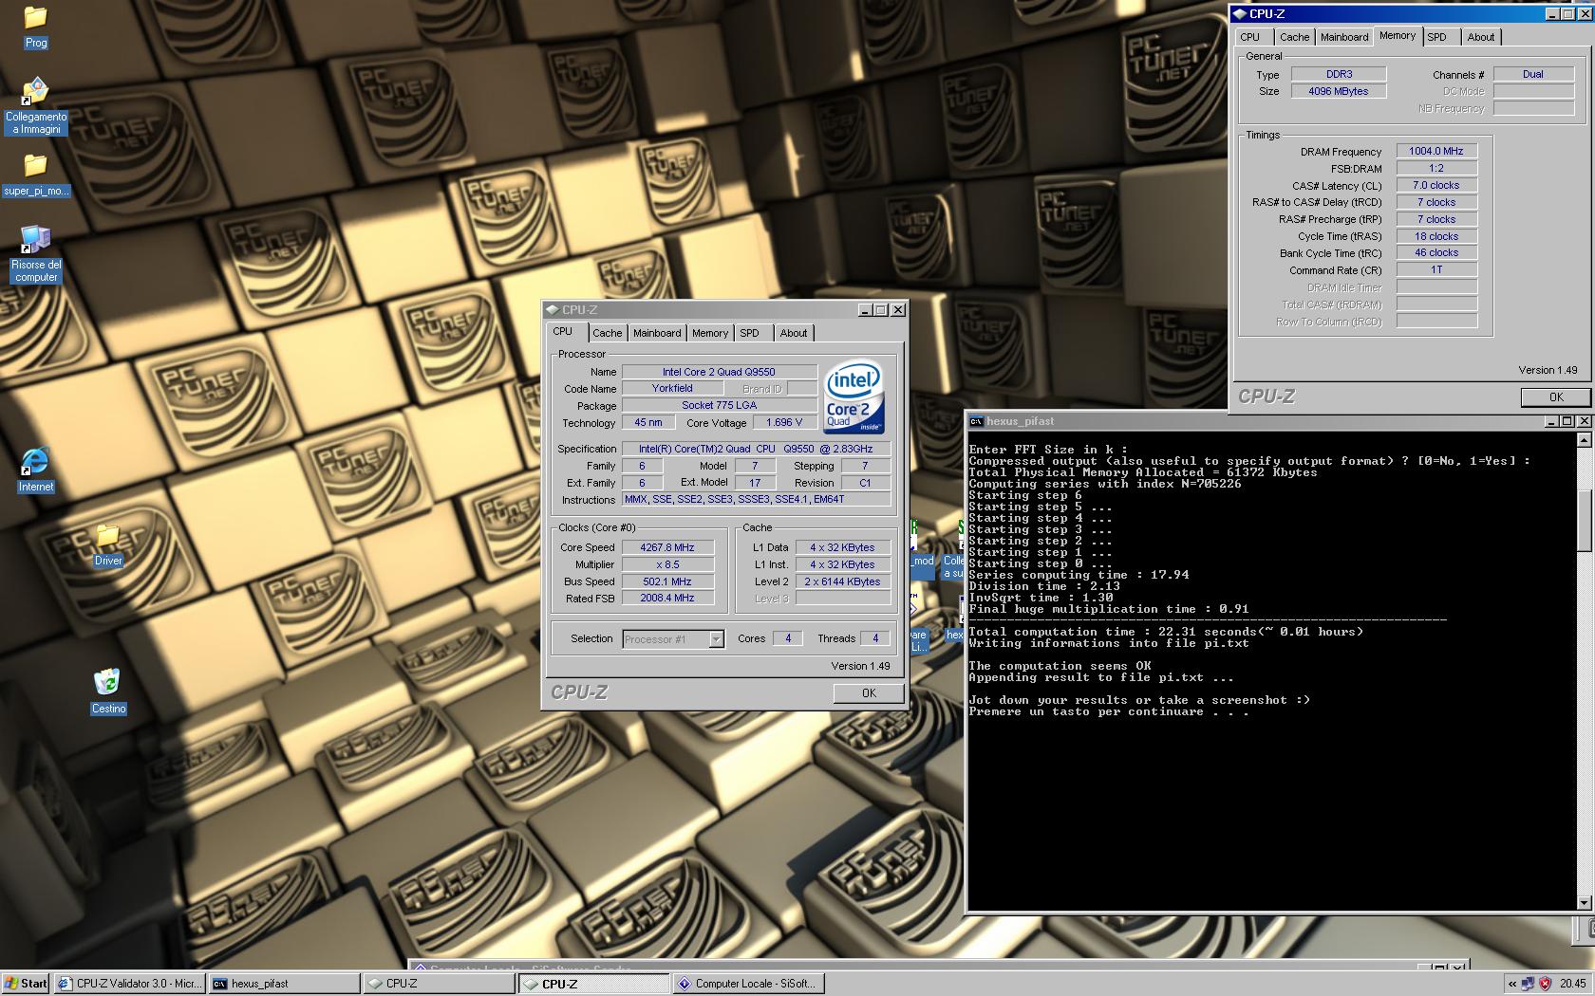
Task: Click the Channels # value Dual
Action: [1533, 74]
